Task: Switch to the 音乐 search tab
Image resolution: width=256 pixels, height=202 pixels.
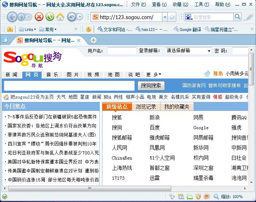Action: pyautogui.click(x=52, y=75)
